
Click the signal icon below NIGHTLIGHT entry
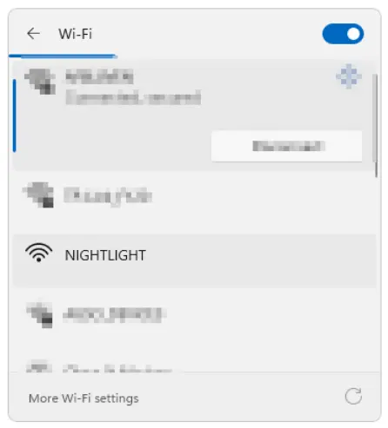coord(39,315)
